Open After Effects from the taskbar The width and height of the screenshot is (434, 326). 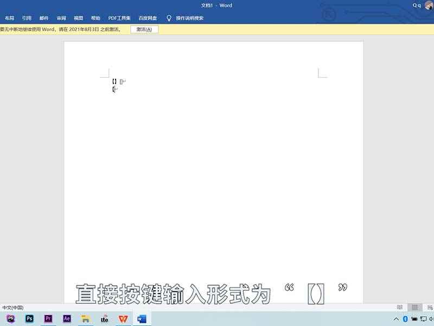[66, 319]
